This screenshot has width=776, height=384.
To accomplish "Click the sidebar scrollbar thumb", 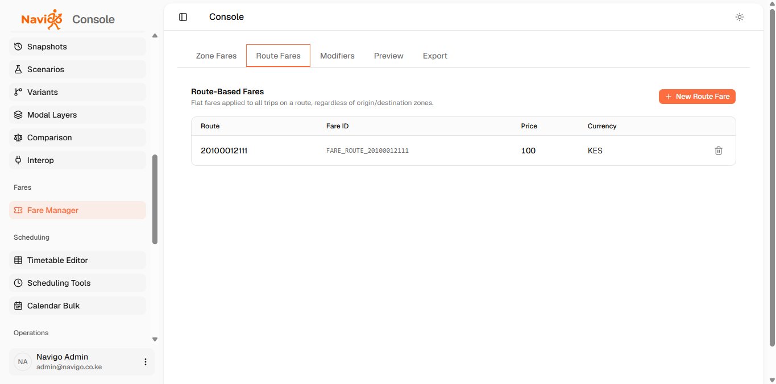I will point(155,199).
